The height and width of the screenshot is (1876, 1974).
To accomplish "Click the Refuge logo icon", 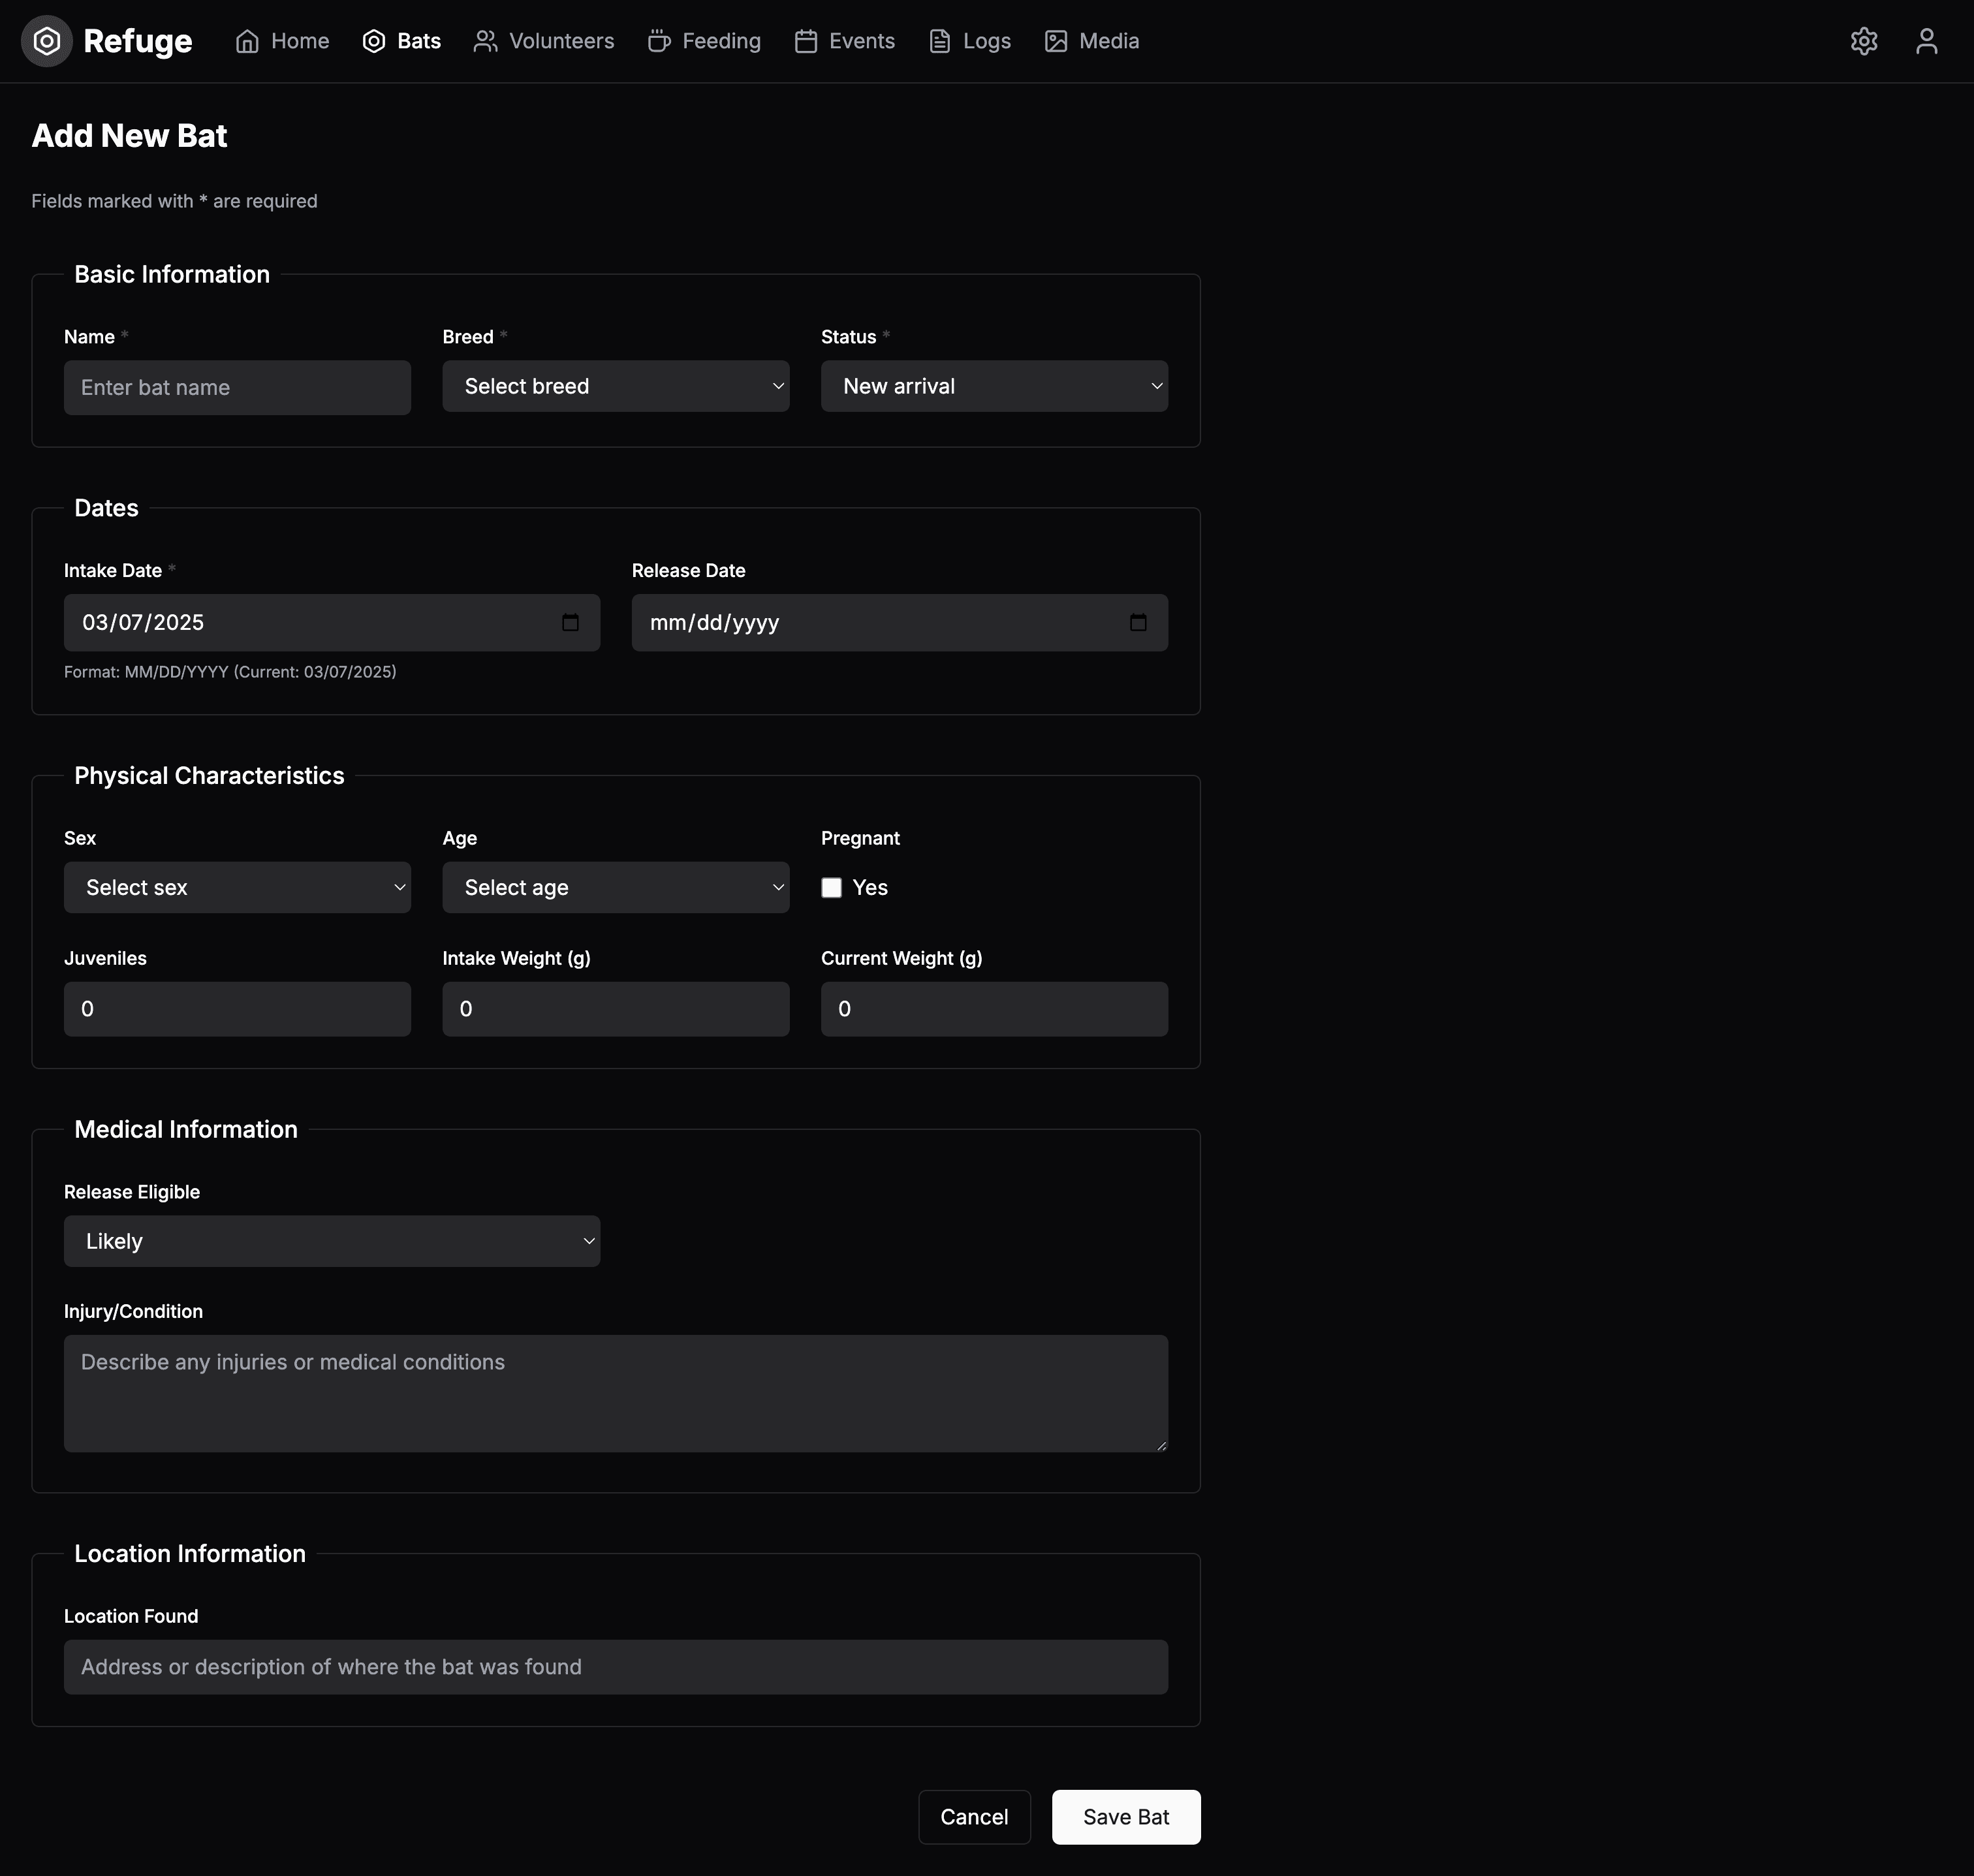I will pyautogui.click(x=47, y=41).
